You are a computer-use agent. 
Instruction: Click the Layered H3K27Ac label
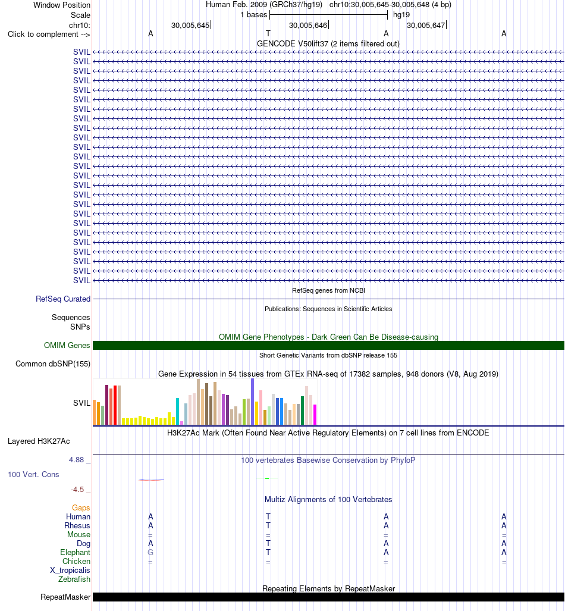[39, 441]
